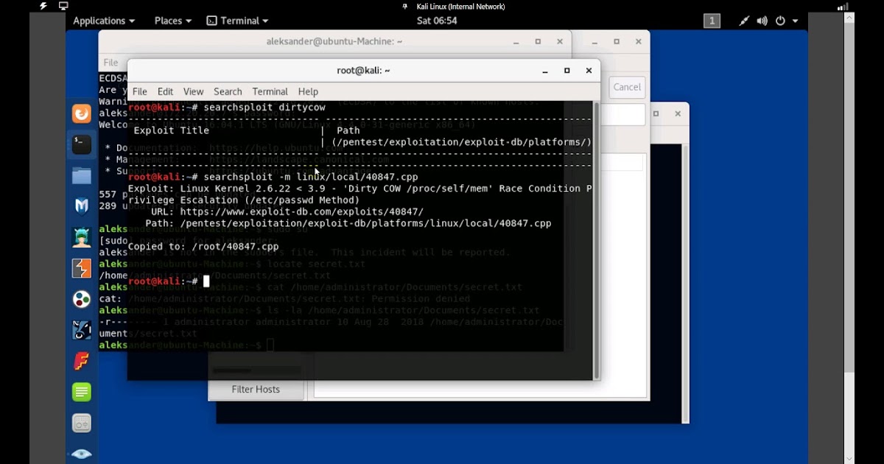Click the aleksander@ubuntu-Machine: ~ title bar
This screenshot has height=464, width=884.
(x=334, y=41)
